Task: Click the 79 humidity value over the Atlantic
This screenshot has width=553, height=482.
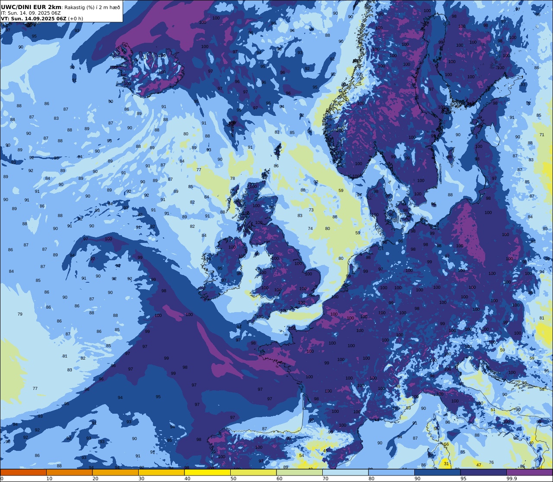Action: click(x=20, y=314)
